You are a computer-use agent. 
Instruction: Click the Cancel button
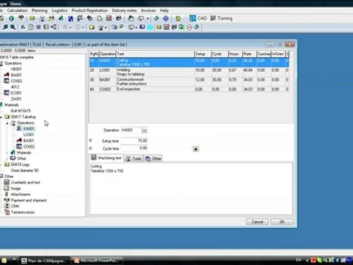coord(258,222)
